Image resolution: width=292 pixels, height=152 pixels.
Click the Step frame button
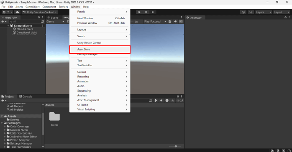(x=153, y=12)
